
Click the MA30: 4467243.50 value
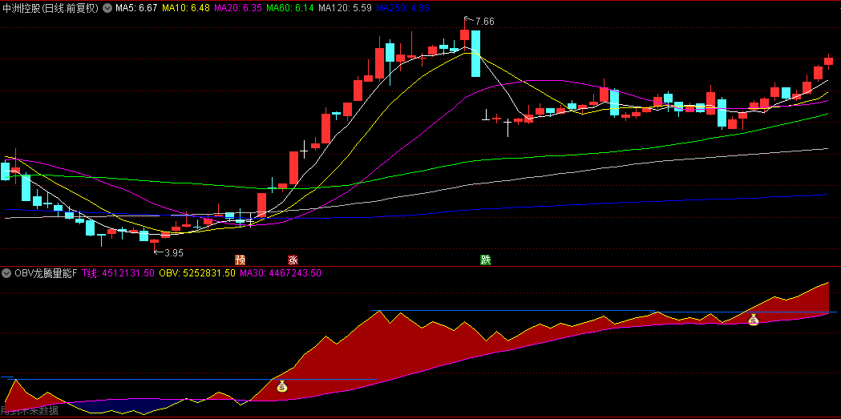click(x=281, y=272)
